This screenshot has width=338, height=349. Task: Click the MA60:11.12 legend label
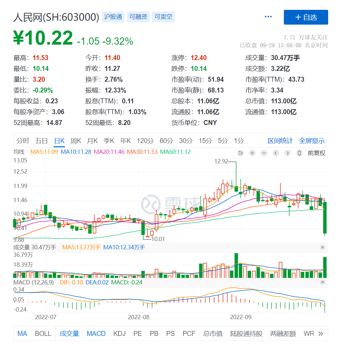pos(176,152)
